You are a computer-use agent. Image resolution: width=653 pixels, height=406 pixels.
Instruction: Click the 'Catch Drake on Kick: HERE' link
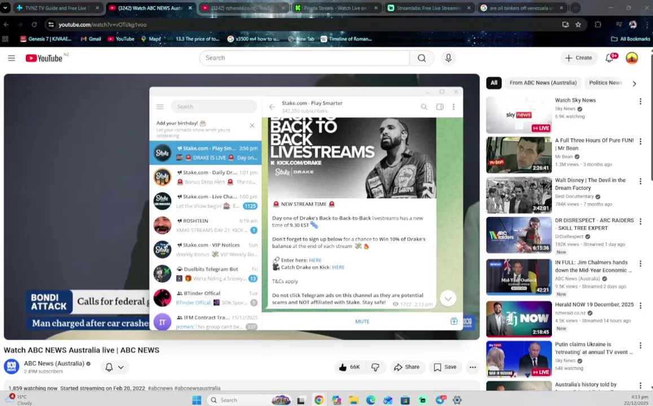(x=338, y=267)
